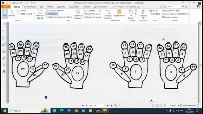Screen dimensions: 203x114
Task: Collapse the ribbon with chevron
Action: (200, 21)
